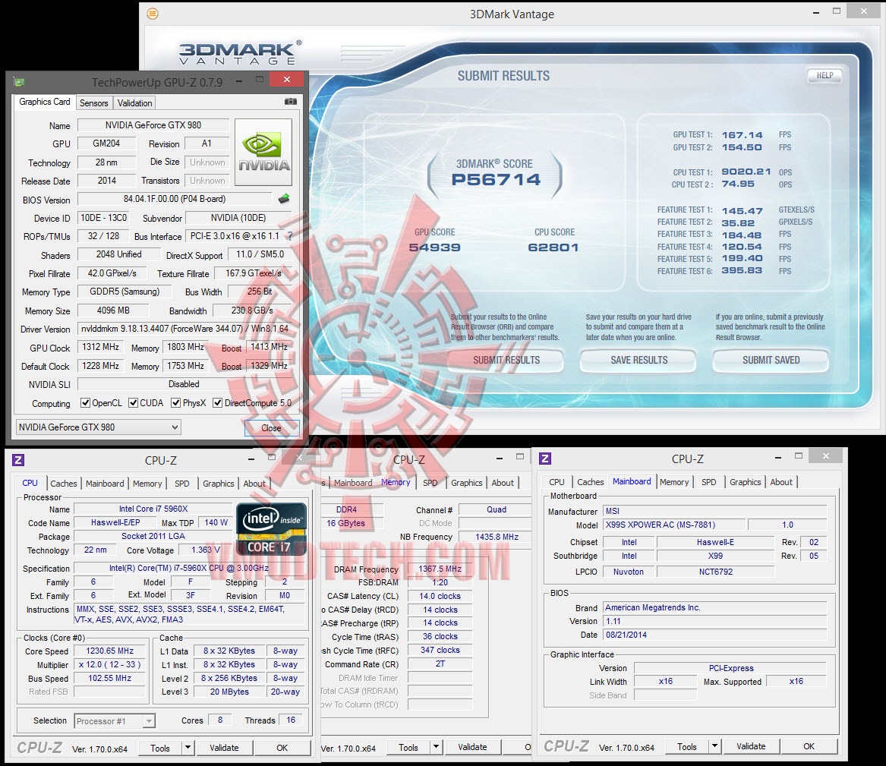Toggle the PhysX checkbox
The width and height of the screenshot is (886, 766).
pyautogui.click(x=175, y=403)
